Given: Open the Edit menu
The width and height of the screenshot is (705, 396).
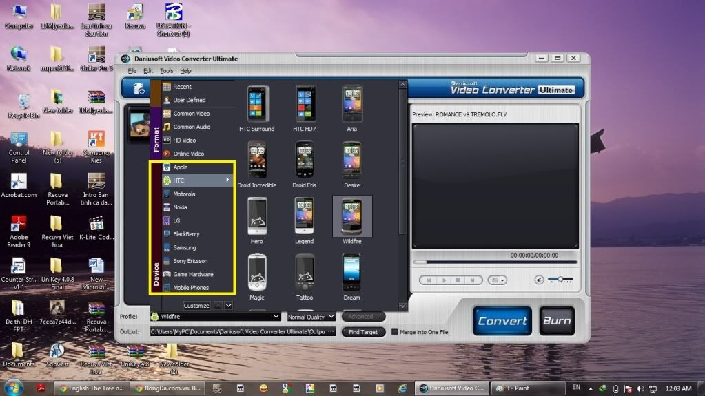Looking at the screenshot, I should (148, 70).
